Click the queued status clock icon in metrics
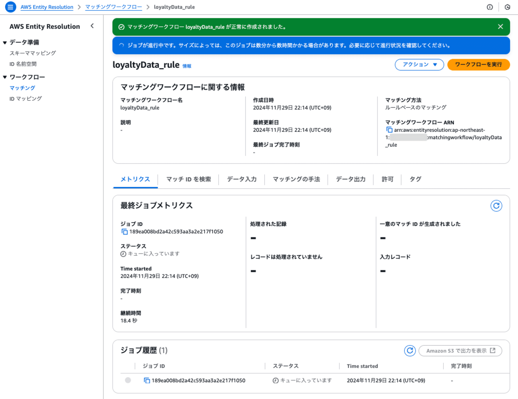This screenshot has width=518, height=399. (x=123, y=254)
